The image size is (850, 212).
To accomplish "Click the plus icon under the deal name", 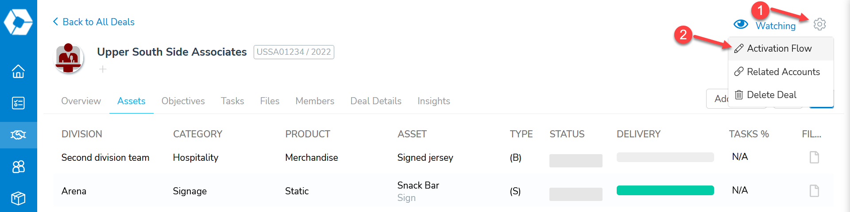I will coord(103,69).
